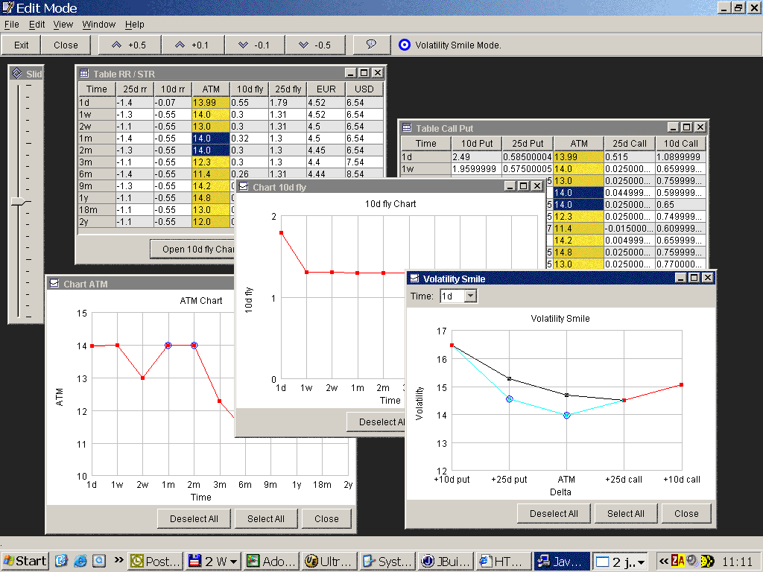Click the Volatility Smile window title icon

click(x=414, y=279)
